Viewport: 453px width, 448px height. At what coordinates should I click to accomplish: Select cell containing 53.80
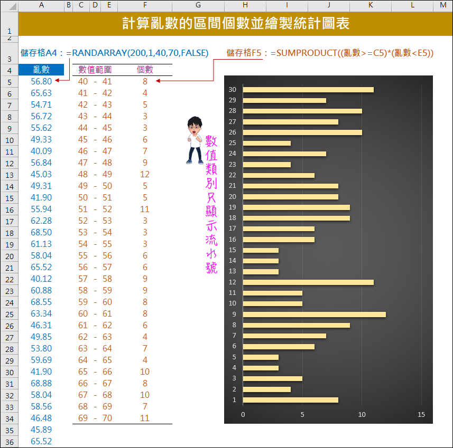[x=41, y=348]
